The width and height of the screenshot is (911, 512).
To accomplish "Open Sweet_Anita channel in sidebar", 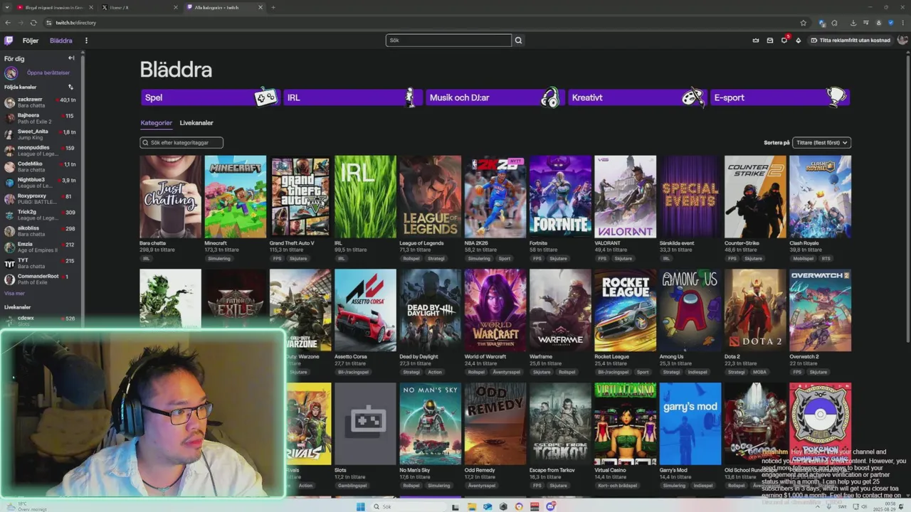I will pos(40,134).
